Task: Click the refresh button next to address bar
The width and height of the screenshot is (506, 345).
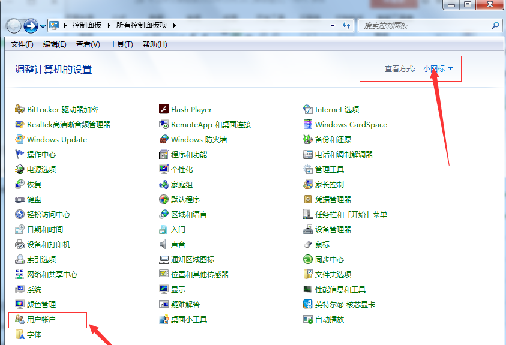Action: point(346,26)
